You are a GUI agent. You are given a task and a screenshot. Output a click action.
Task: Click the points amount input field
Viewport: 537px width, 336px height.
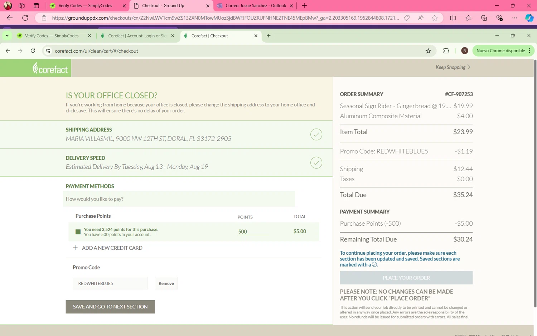point(253,232)
